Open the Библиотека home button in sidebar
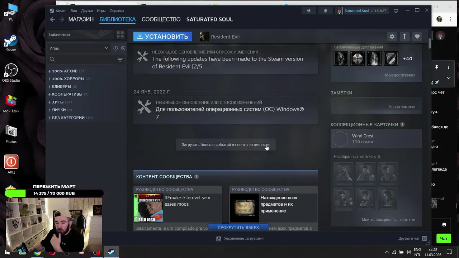The image size is (459, 258). click(81, 34)
